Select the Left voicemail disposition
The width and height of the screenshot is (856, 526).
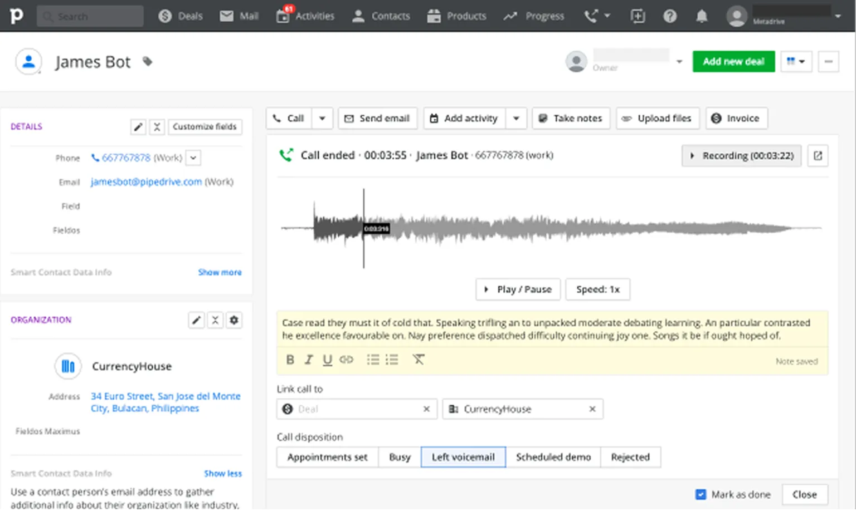463,457
